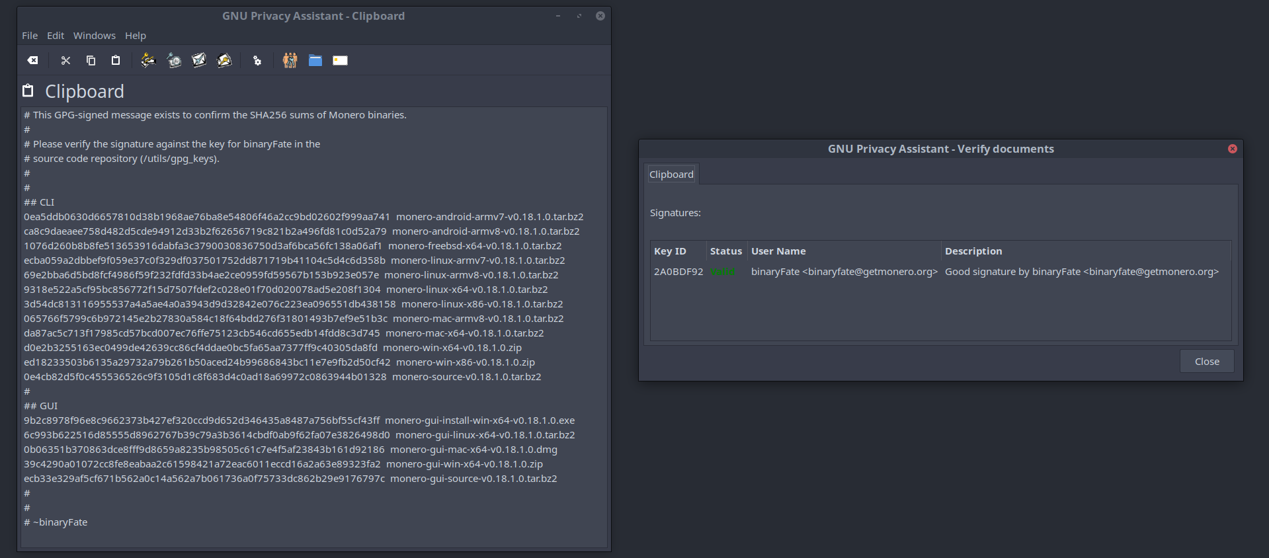Sort signatures by the Key ID column header
This screenshot has width=1269, height=558.
(x=678, y=251)
